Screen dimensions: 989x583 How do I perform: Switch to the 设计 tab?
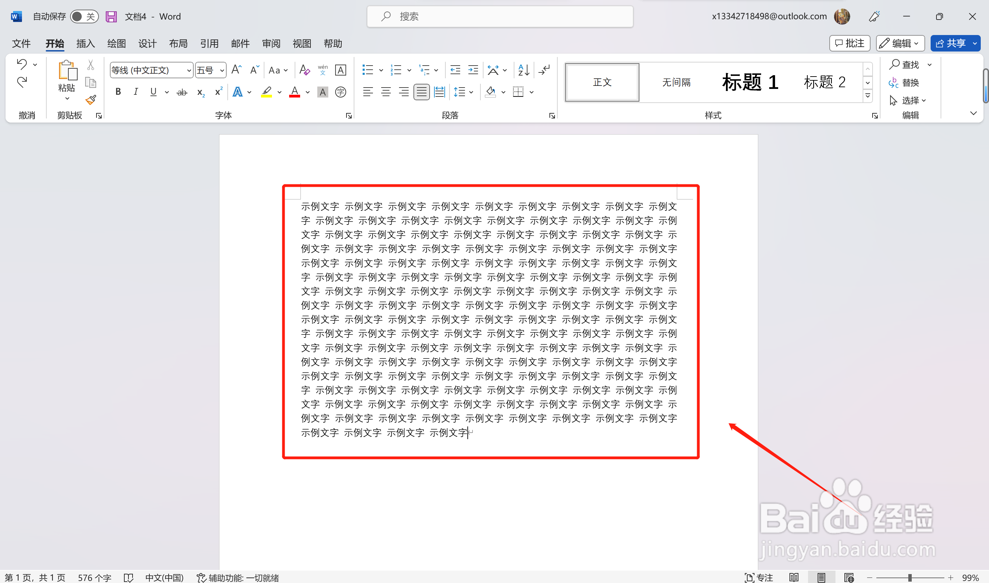tap(147, 43)
